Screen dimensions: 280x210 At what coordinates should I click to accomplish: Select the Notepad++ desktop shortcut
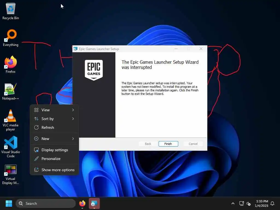pos(11,92)
